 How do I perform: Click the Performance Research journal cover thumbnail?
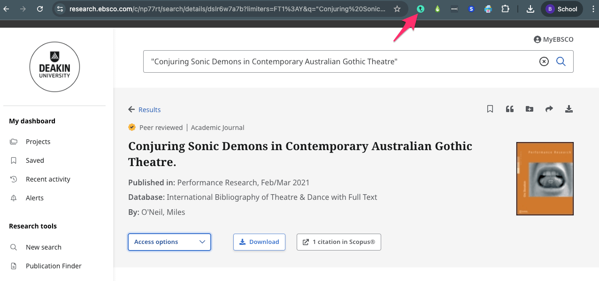(x=545, y=179)
